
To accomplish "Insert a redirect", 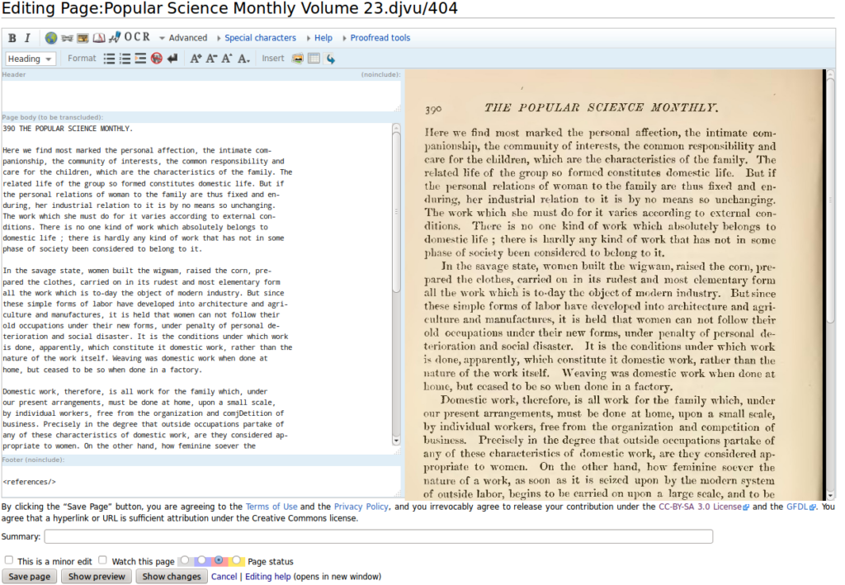I will [x=330, y=59].
